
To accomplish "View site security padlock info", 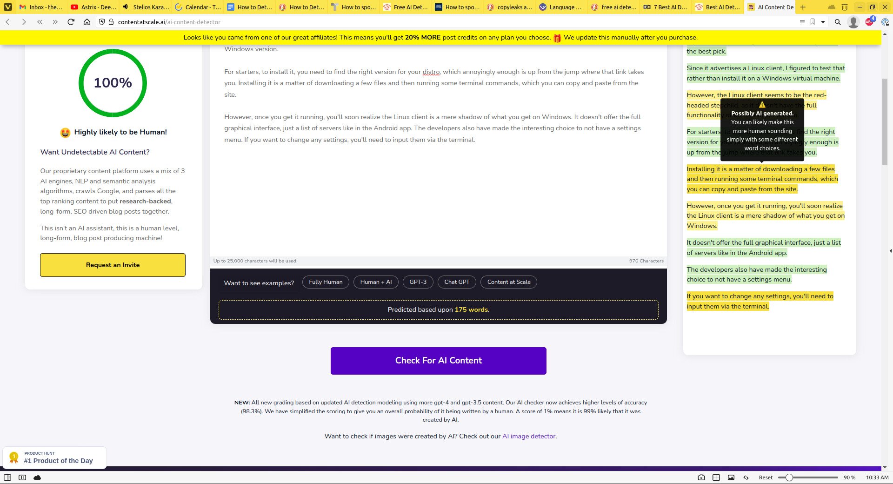I will [111, 22].
